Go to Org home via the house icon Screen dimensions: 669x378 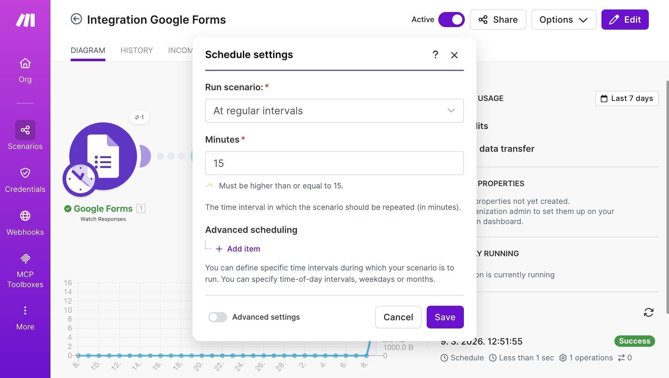[x=25, y=69]
